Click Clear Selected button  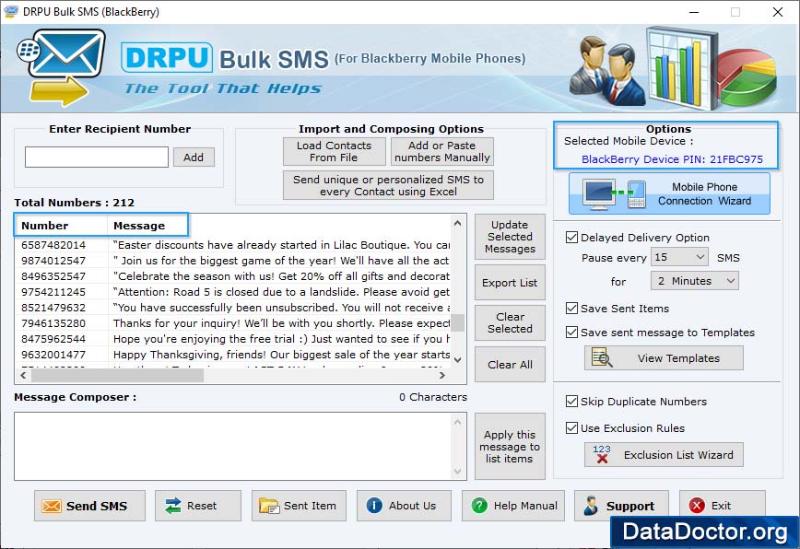510,322
